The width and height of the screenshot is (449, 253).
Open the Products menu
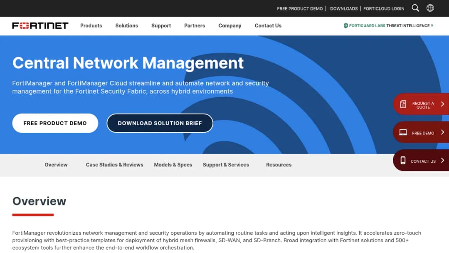(91, 25)
